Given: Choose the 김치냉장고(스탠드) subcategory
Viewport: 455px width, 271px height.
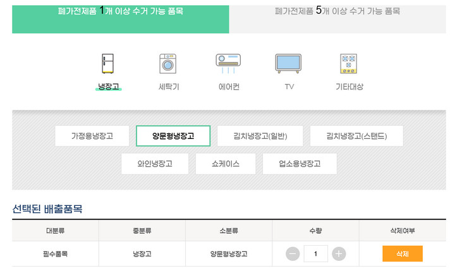Looking at the screenshot, I should tap(356, 136).
